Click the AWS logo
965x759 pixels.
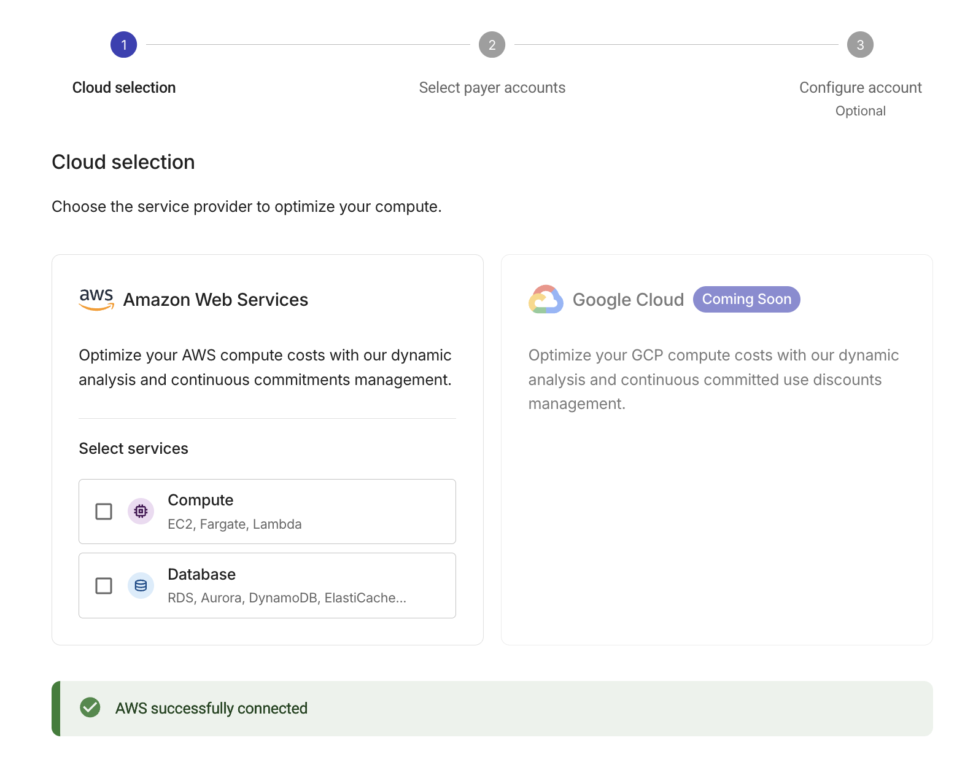coord(96,300)
